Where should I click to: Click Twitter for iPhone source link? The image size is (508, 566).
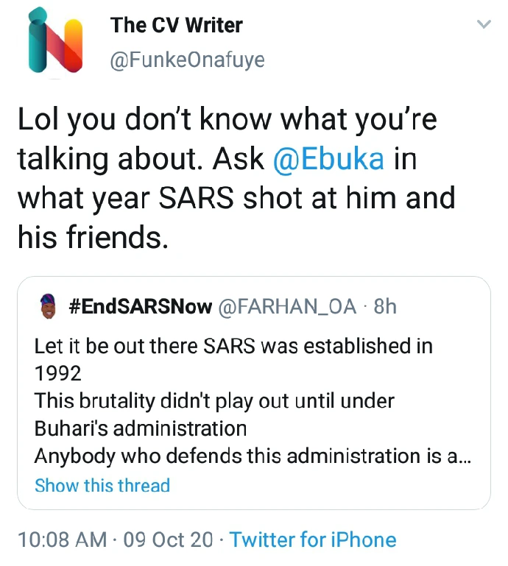313,540
